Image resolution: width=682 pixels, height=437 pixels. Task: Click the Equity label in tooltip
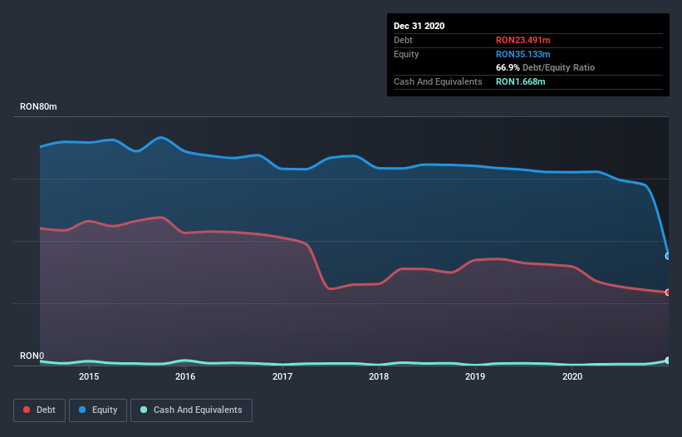[406, 54]
